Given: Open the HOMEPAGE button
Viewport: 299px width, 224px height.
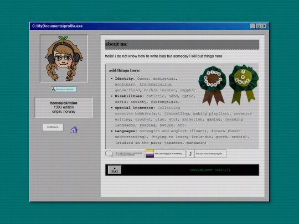Looking at the screenshot, I should 53,127.
